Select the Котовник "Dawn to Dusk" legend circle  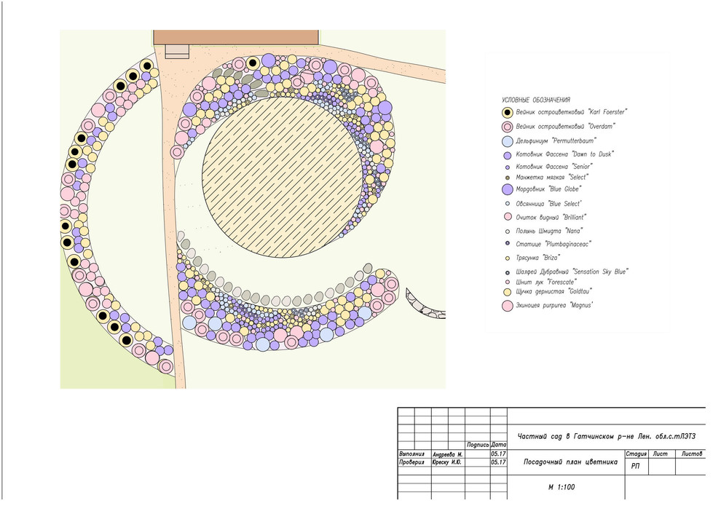(x=508, y=155)
